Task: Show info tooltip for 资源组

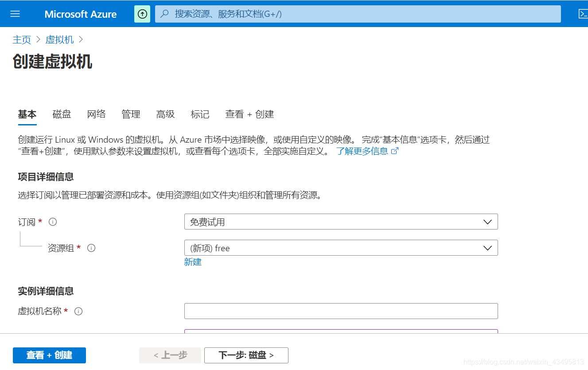Action: 91,248
